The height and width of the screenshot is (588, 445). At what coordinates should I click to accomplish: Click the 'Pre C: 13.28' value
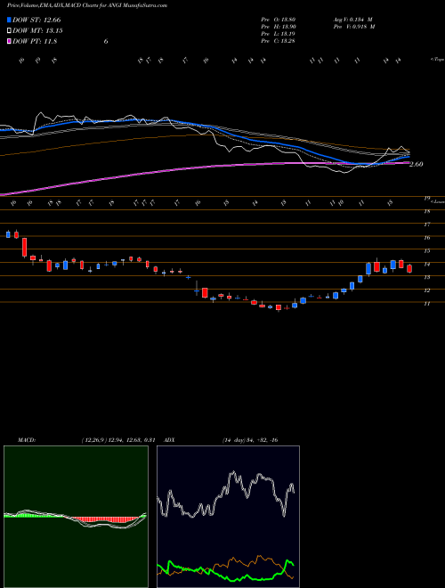pyautogui.click(x=279, y=41)
